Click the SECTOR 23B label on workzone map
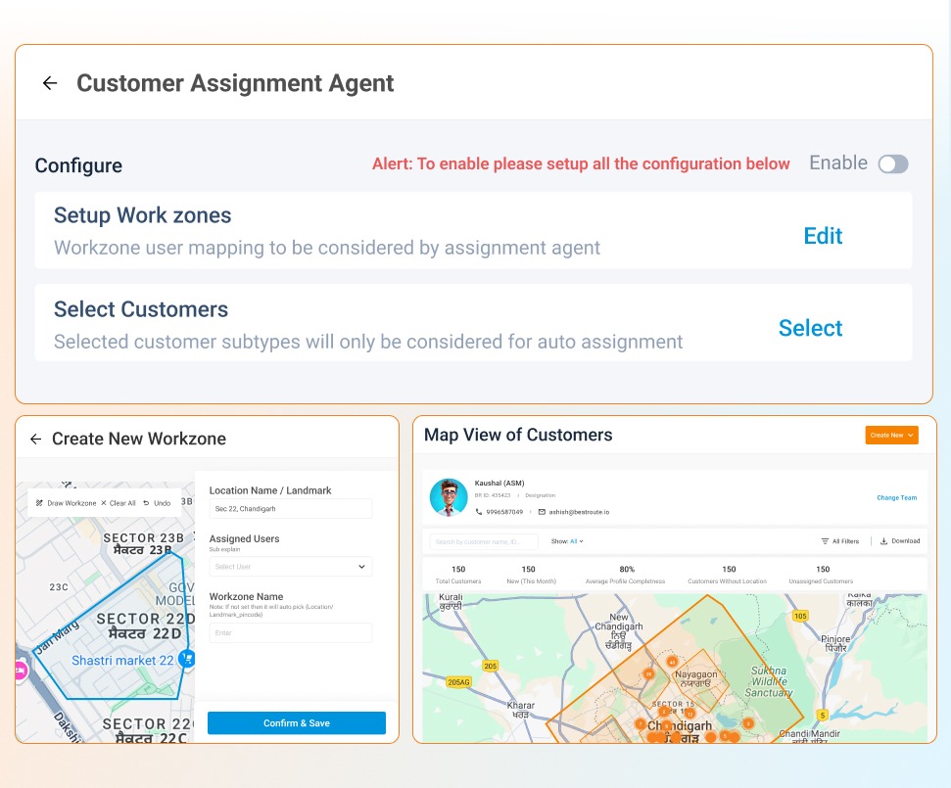The width and height of the screenshot is (951, 788). tap(143, 543)
